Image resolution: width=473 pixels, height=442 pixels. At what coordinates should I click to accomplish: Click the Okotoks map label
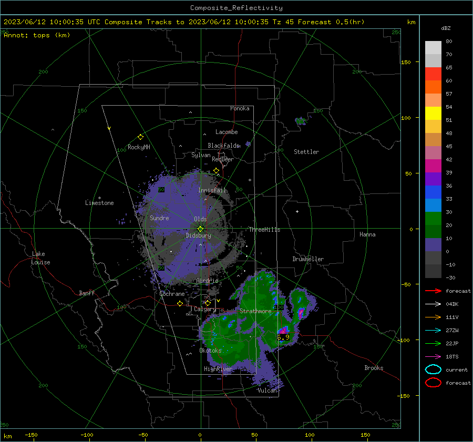(211, 351)
